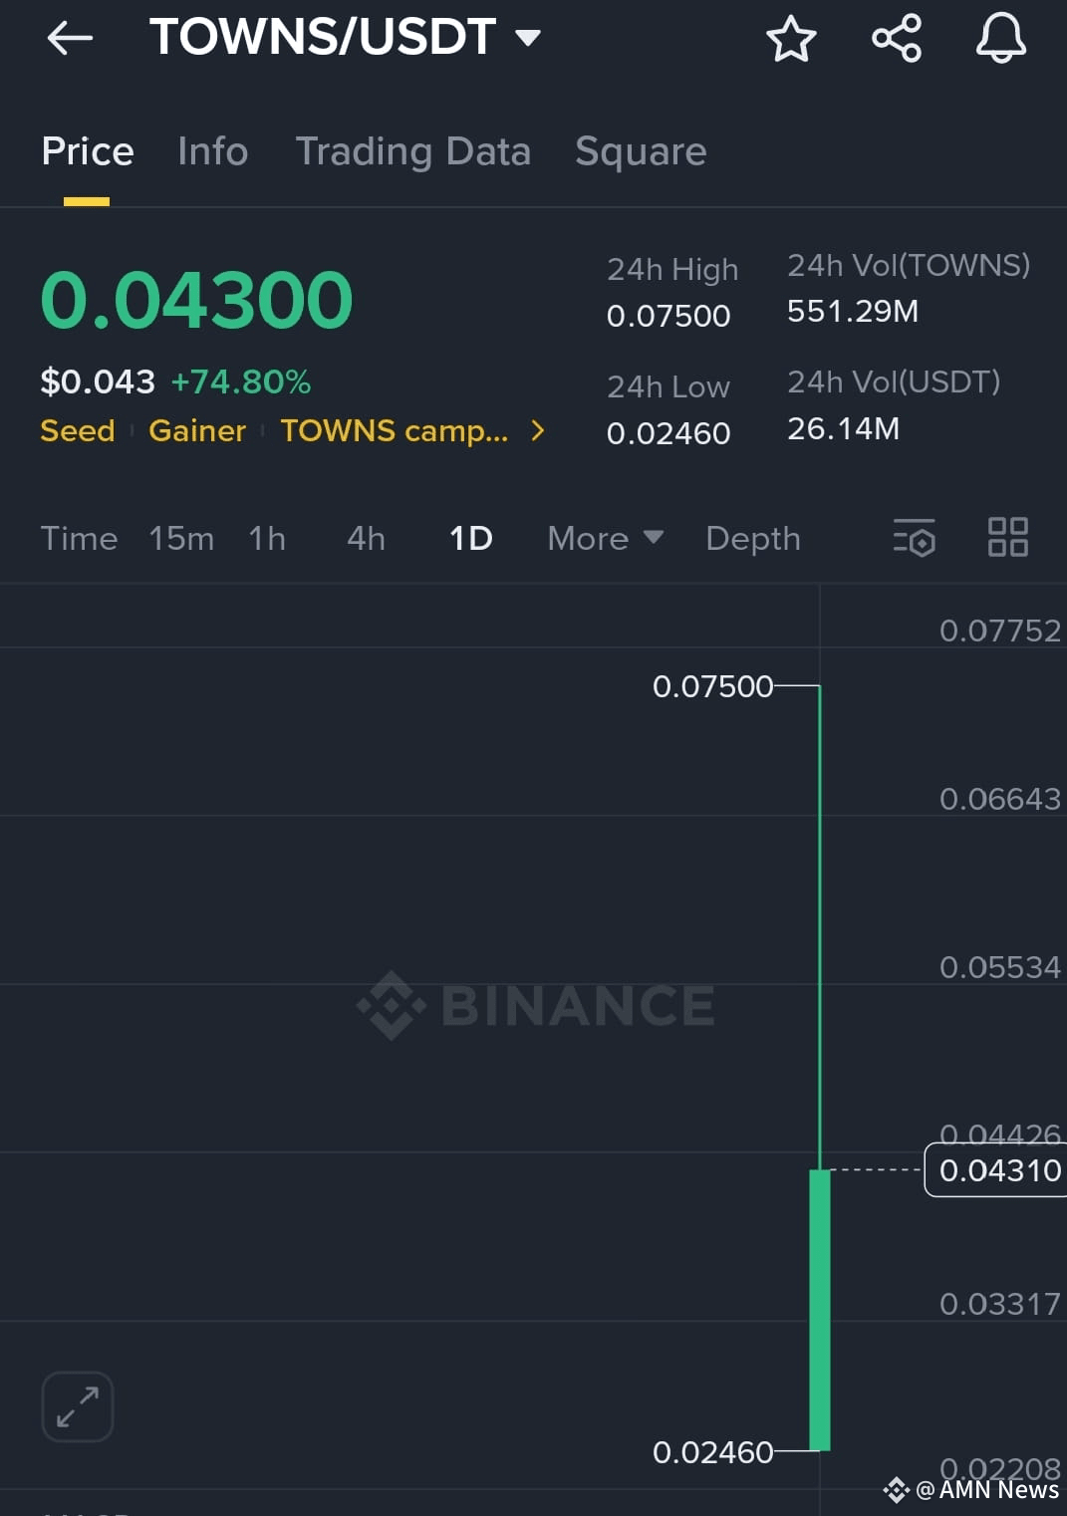The height and width of the screenshot is (1516, 1067).
Task: Select the 15m interval
Action: pos(181,538)
